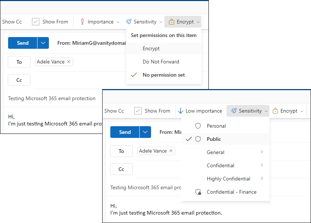Image resolution: width=311 pixels, height=223 pixels.
Task: Click subject field in bottom window
Action: pos(146,187)
